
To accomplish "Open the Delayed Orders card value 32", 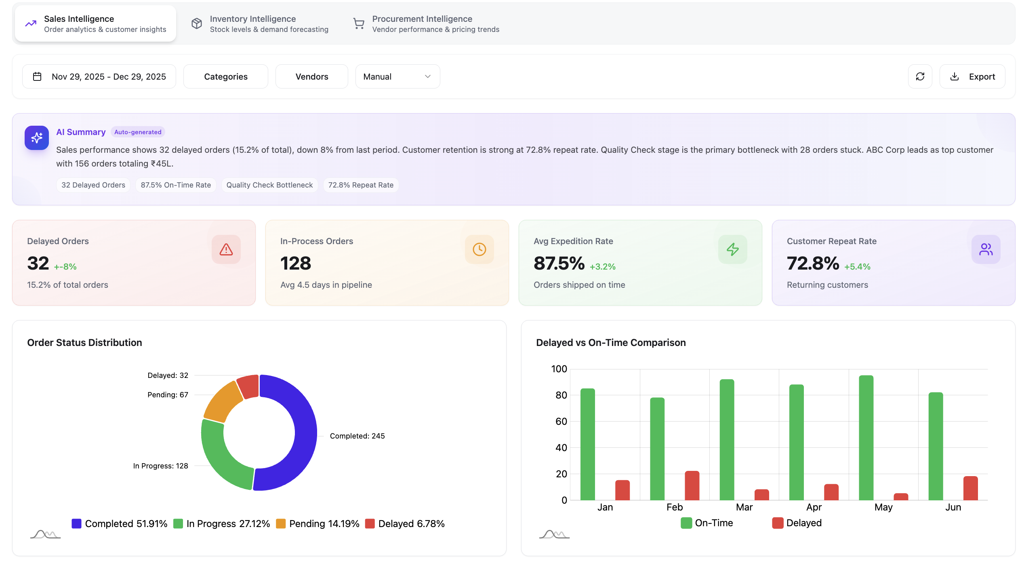I will tap(38, 264).
